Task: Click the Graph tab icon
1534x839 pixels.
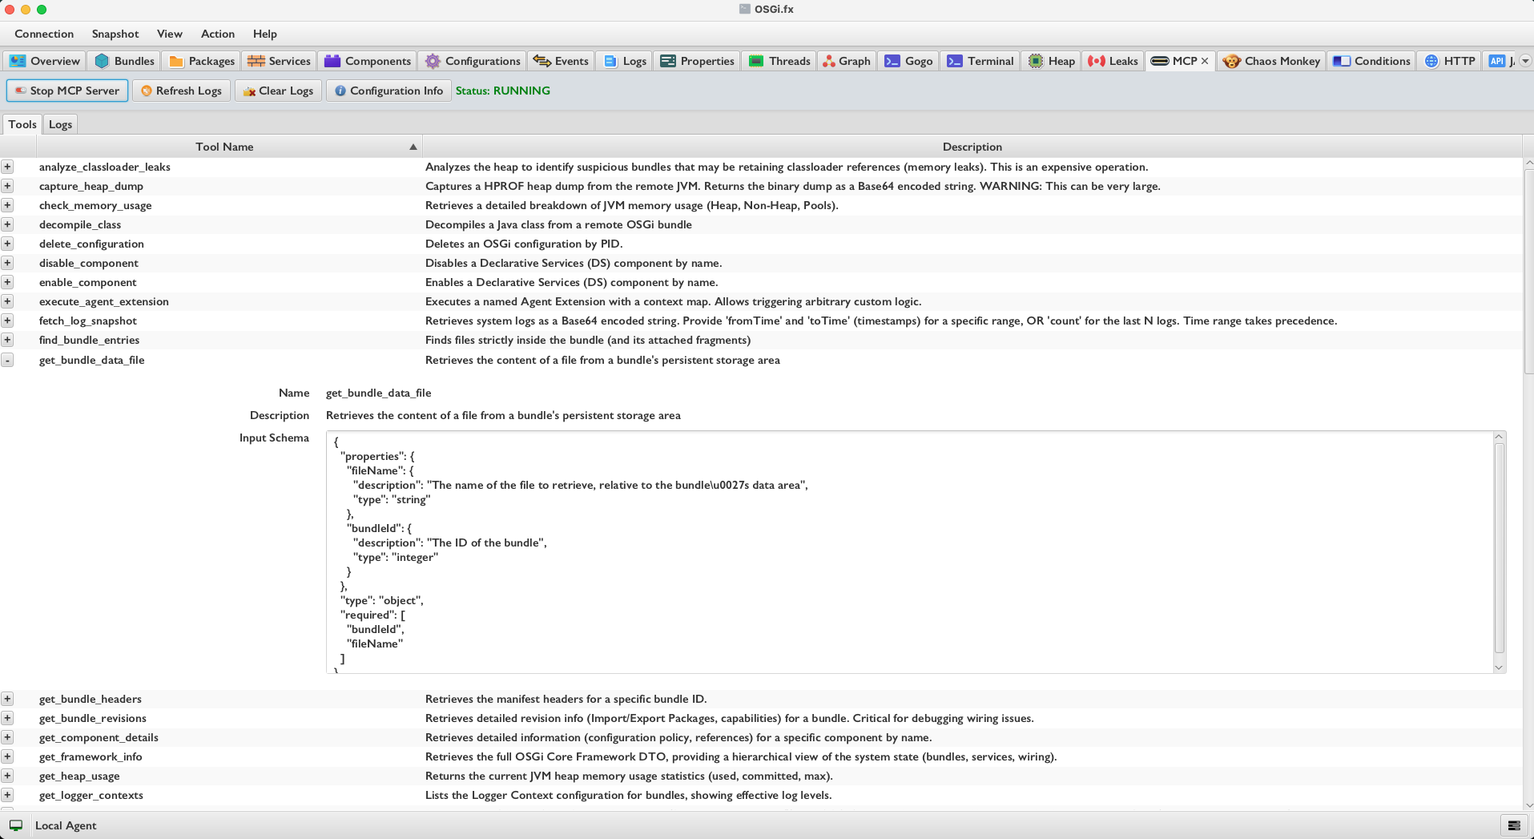Action: (829, 61)
